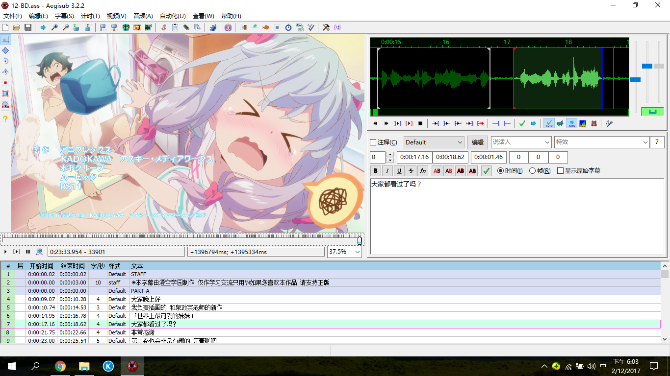Toggle auto-commit audio changes
The height and width of the screenshot is (376, 670).
549,123
